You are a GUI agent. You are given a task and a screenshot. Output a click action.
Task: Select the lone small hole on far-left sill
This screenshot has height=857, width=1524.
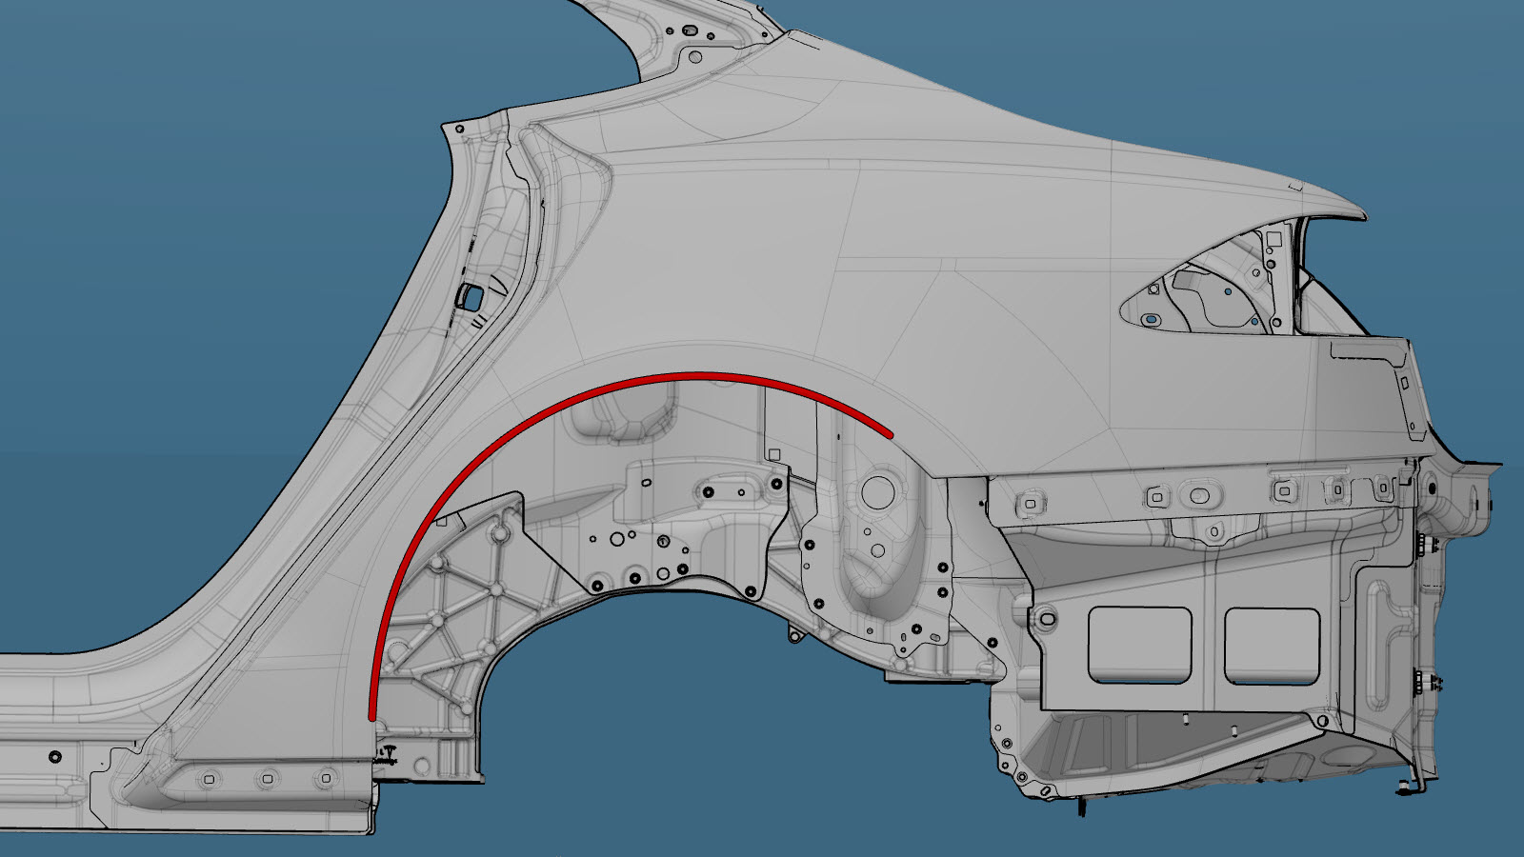(54, 756)
